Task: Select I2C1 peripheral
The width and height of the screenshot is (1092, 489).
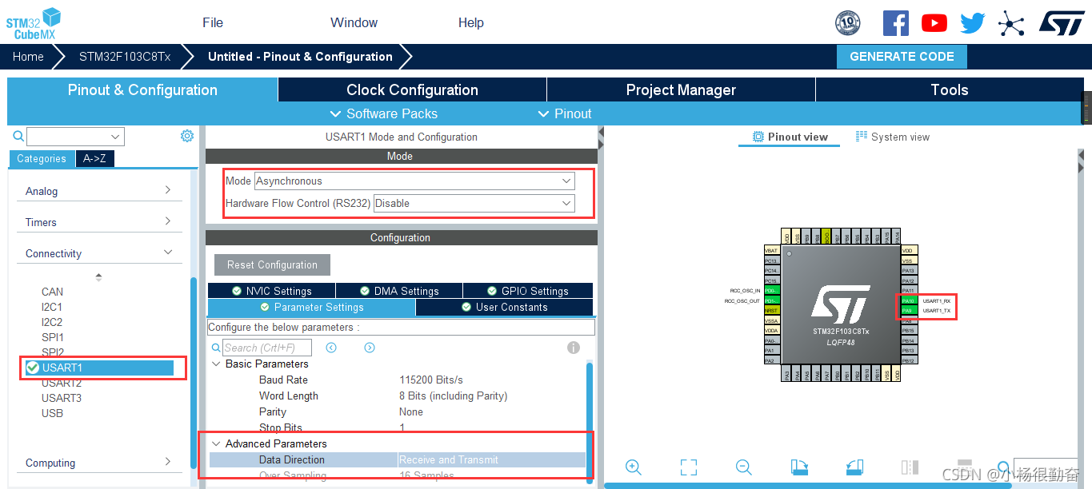Action: click(x=52, y=307)
